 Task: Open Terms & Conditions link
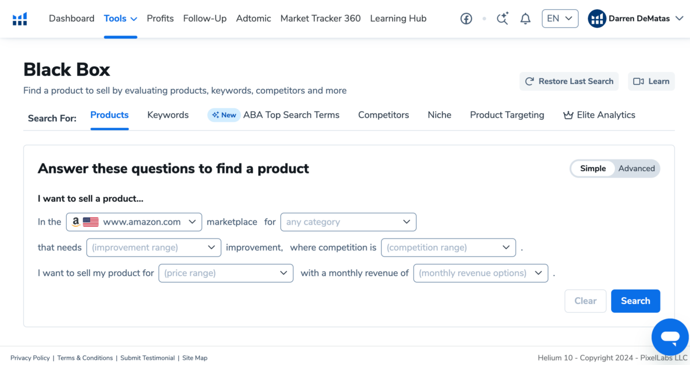click(85, 358)
